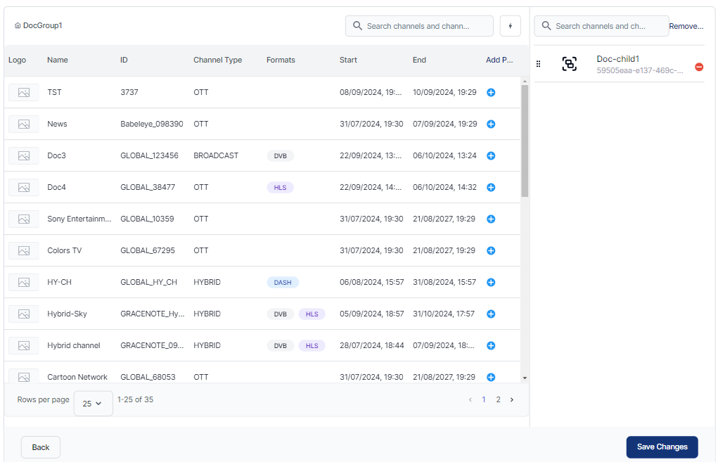Click the lightning bolt filter button

(x=510, y=26)
